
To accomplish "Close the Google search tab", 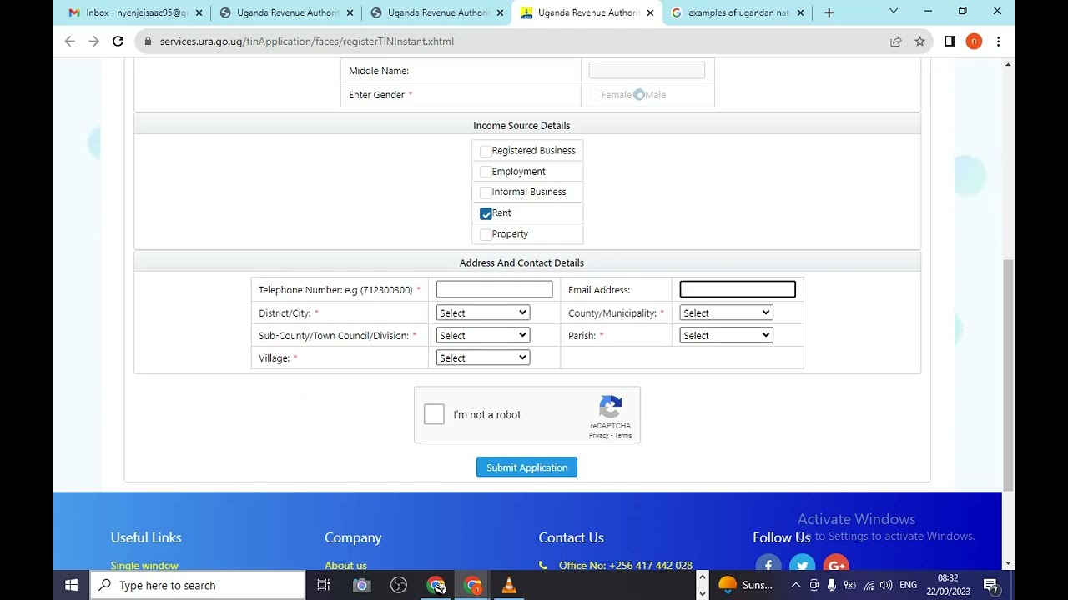I will tap(801, 12).
